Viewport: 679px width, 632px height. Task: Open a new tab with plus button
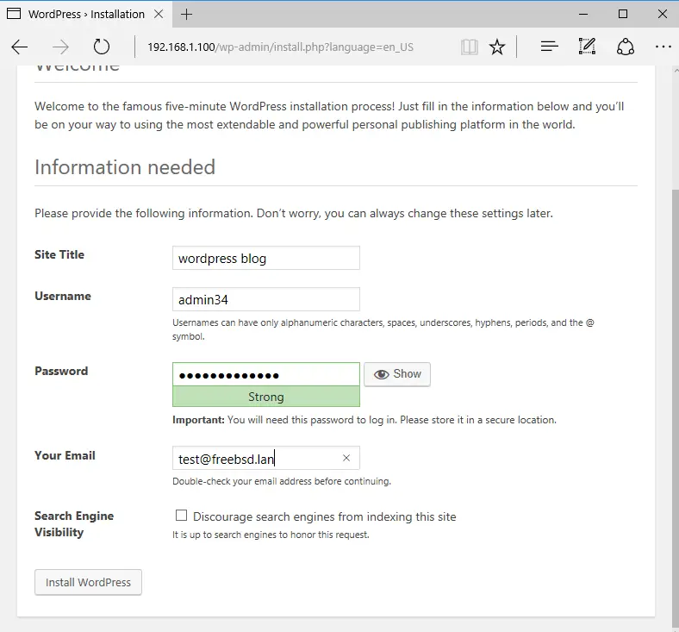pos(187,15)
